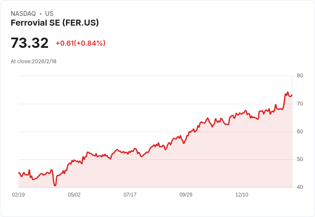Select the 70 price axis label
Screen dimensions: 315x217
(x=300, y=104)
